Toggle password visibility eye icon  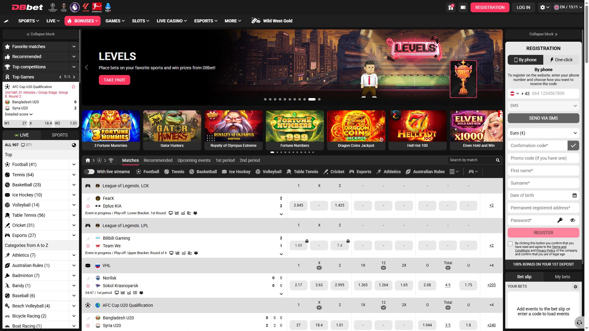(x=572, y=220)
